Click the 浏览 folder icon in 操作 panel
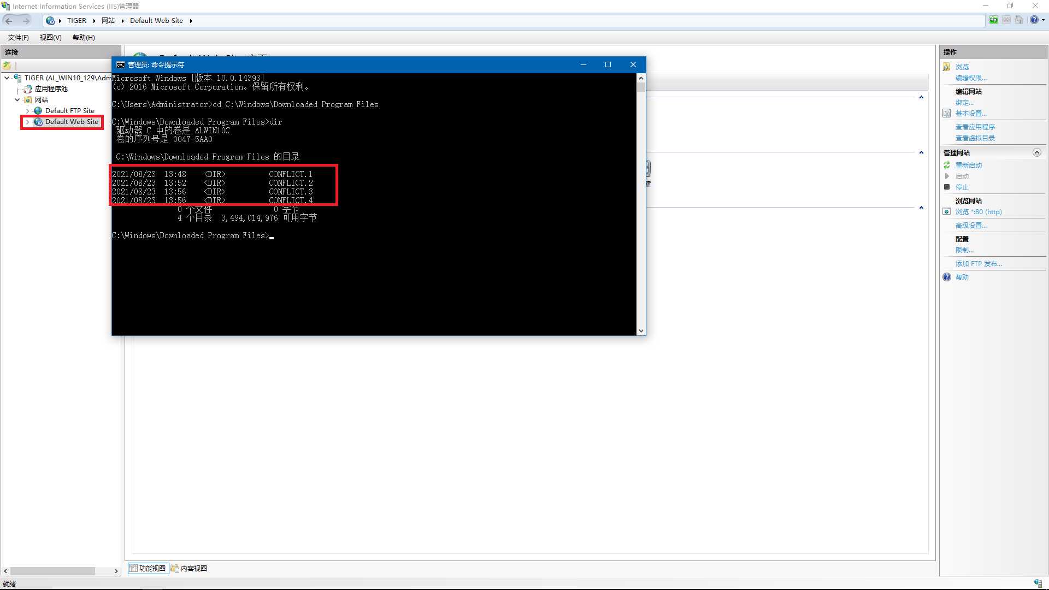This screenshot has height=590, width=1049. tap(947, 67)
